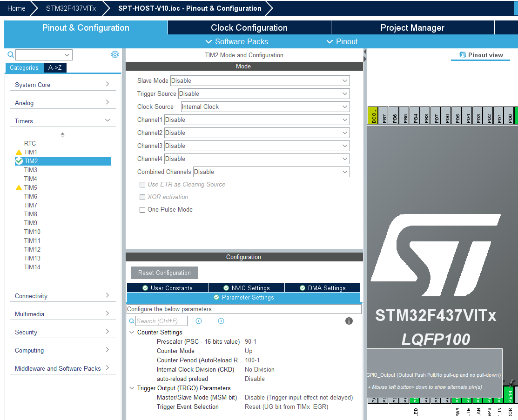Click the Reset Configuration button
The height and width of the screenshot is (420, 518).
click(x=164, y=273)
